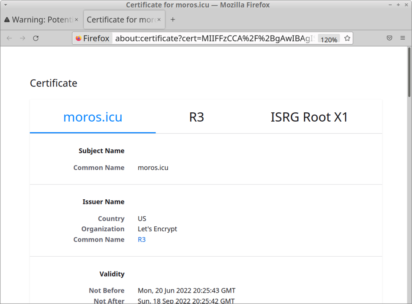Select the moros.icu certificate tab
The height and width of the screenshot is (304, 412).
click(x=93, y=117)
